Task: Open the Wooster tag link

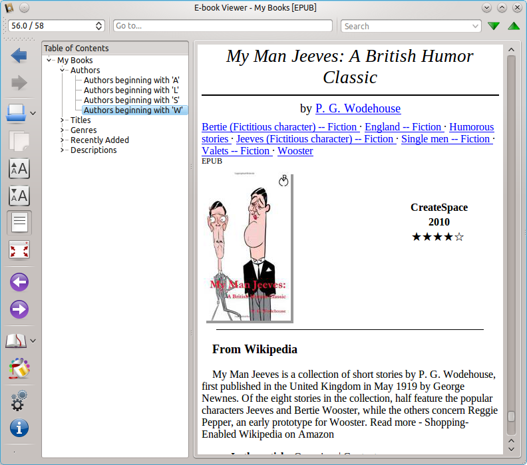Action: tap(295, 151)
